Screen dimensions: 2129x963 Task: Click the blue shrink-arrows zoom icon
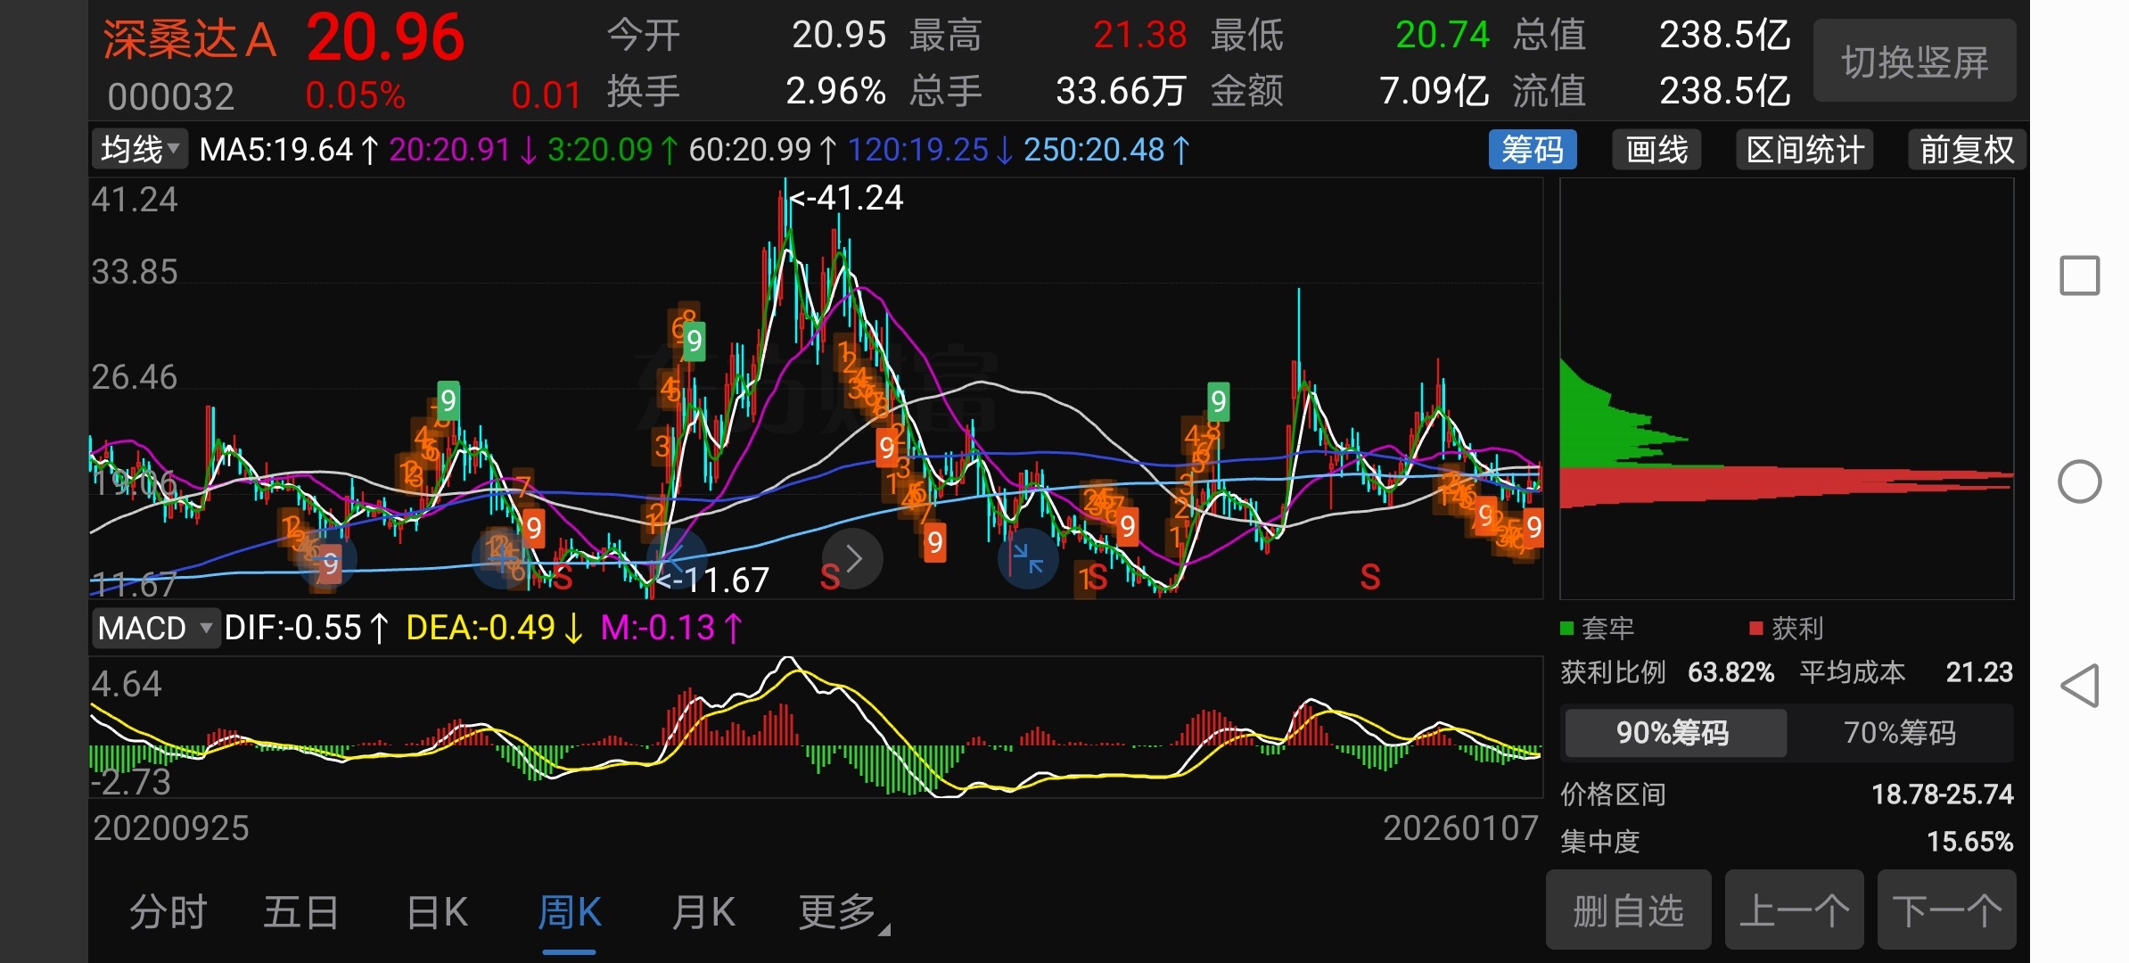pyautogui.click(x=1027, y=559)
